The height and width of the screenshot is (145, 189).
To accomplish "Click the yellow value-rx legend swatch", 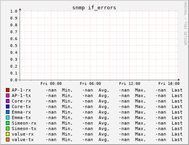I will coord(7,134).
